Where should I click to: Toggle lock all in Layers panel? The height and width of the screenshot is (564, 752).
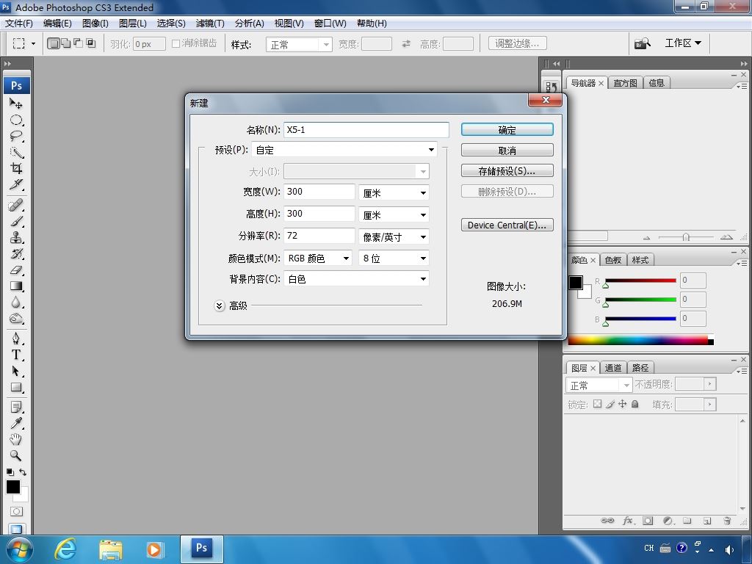(635, 404)
